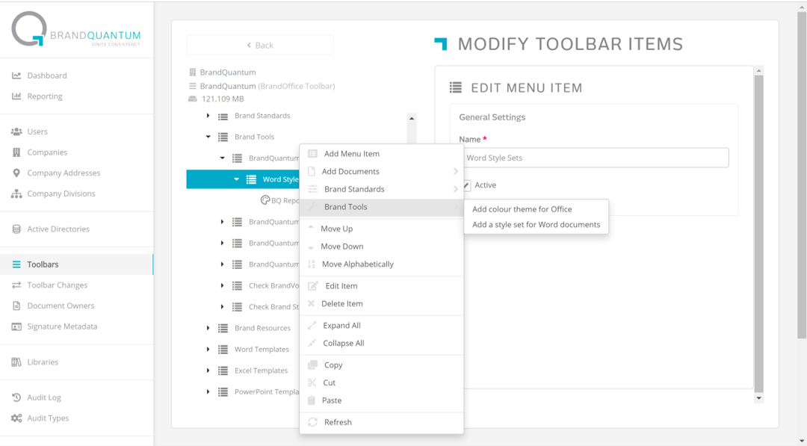Click the Refresh icon in context menu

click(312, 422)
